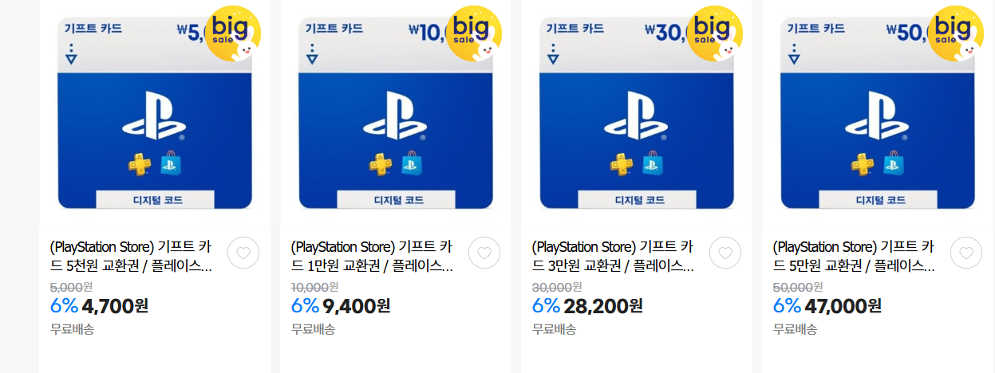Click the 47,000원 discounted price
Screen dimensions: 995x373
(843, 306)
